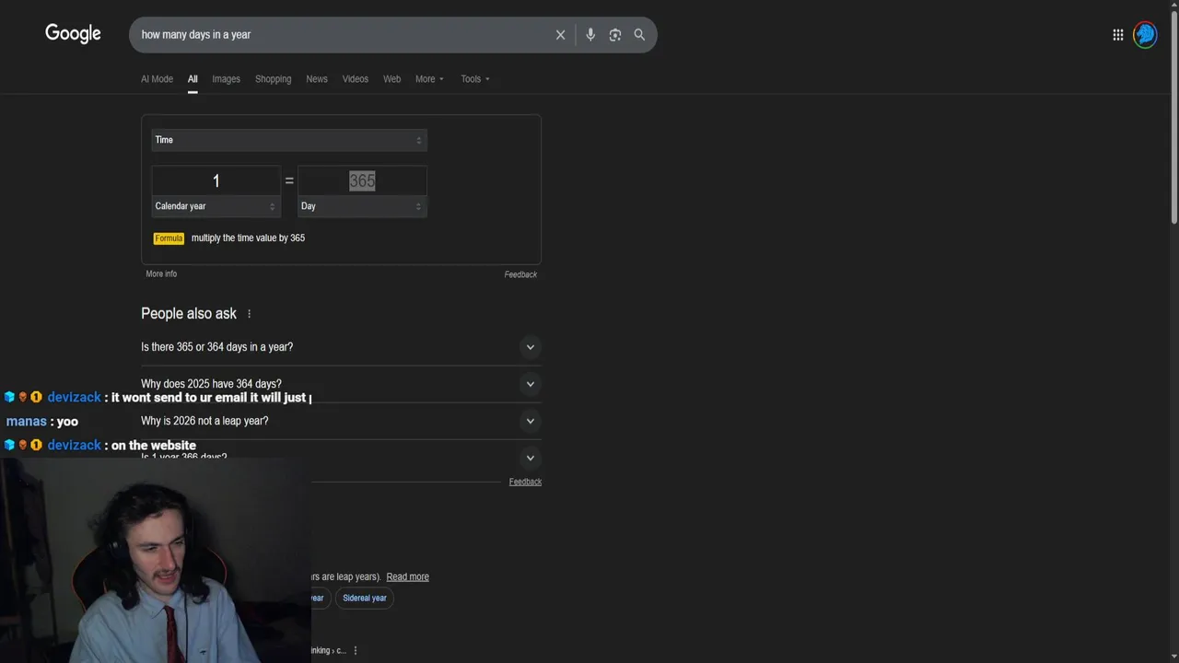Open the Google account avatar
The image size is (1179, 663).
[1145, 35]
